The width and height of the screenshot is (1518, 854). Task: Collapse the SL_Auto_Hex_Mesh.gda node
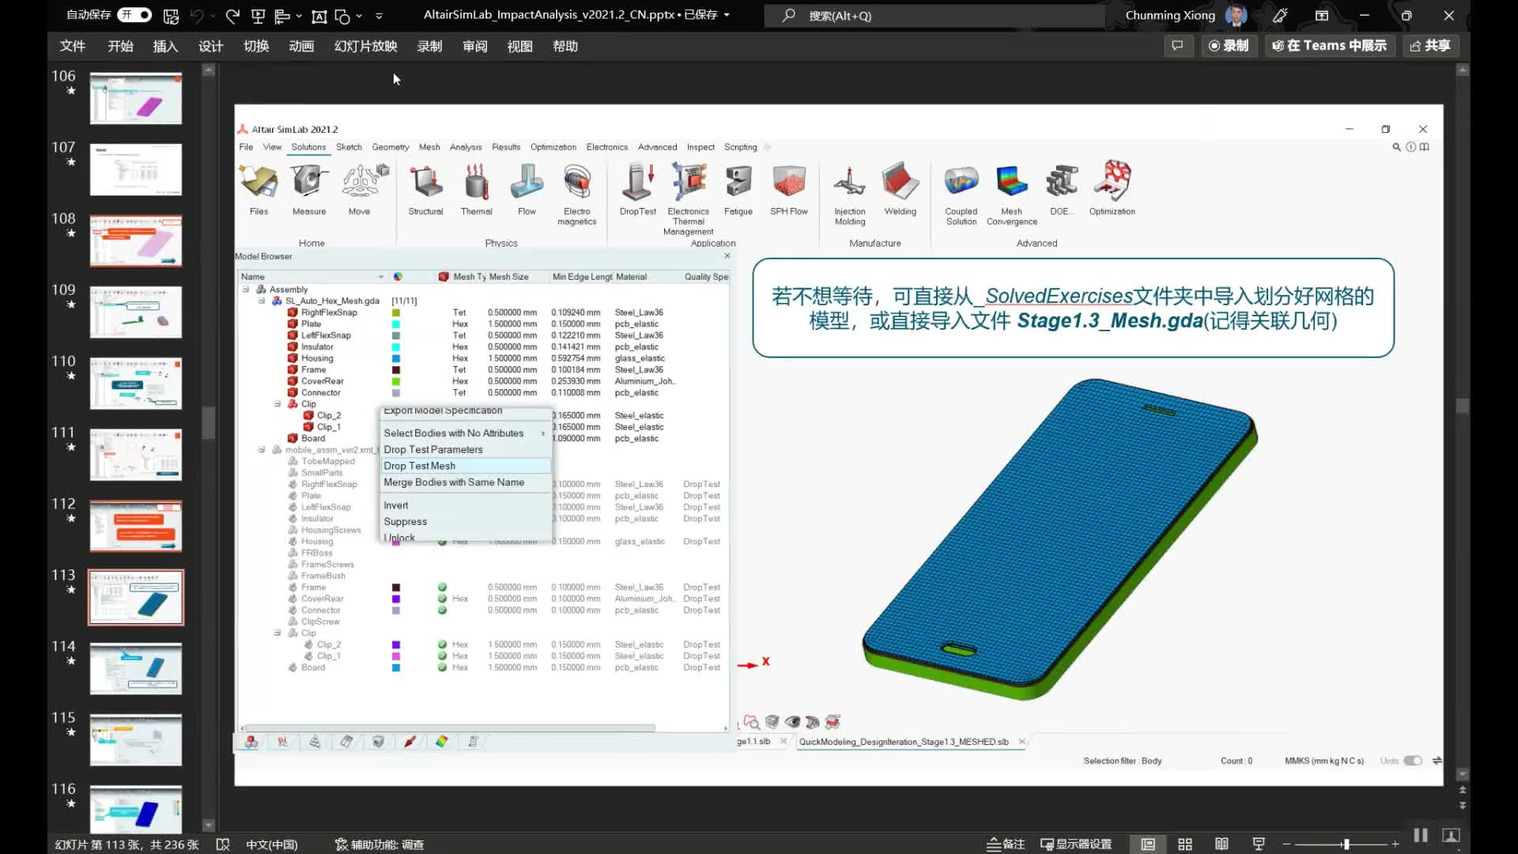(262, 300)
